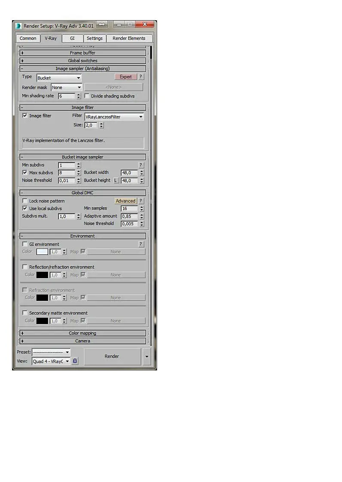Expand the Global switches rollout
The image size is (342, 482).
[x=83, y=61]
